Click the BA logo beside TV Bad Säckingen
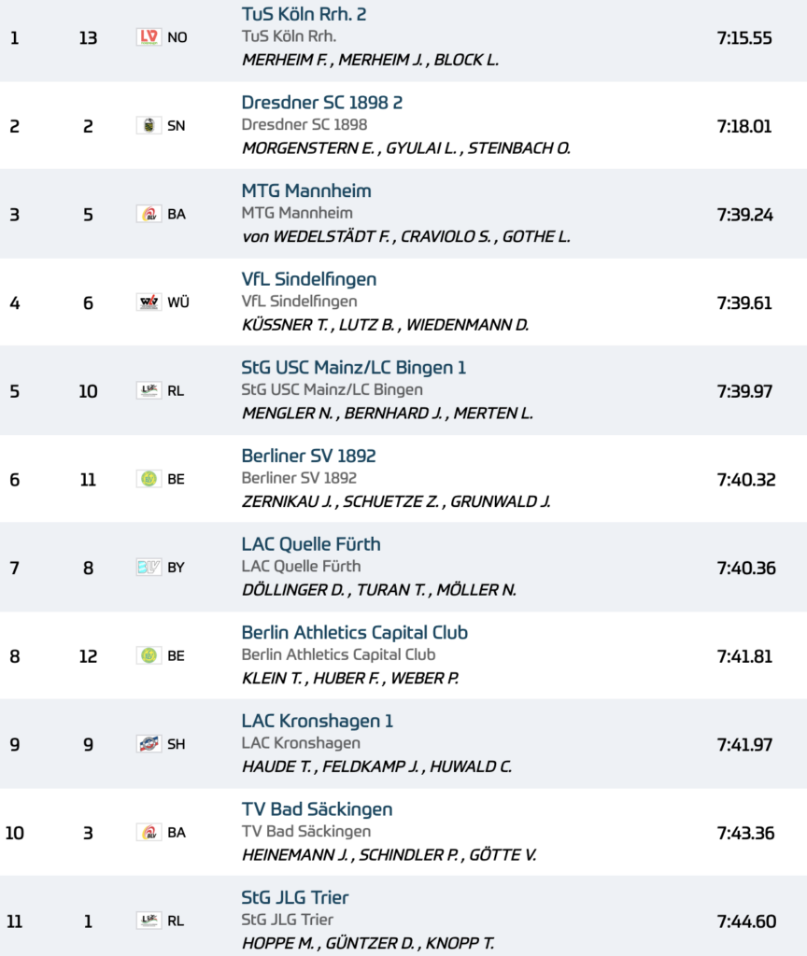The width and height of the screenshot is (807, 956). [149, 832]
